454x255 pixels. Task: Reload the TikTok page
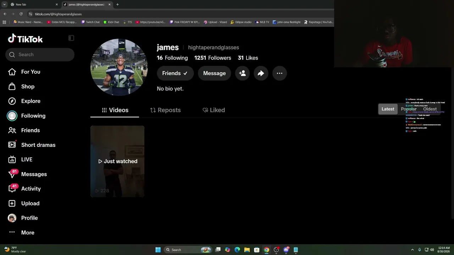pyautogui.click(x=21, y=14)
